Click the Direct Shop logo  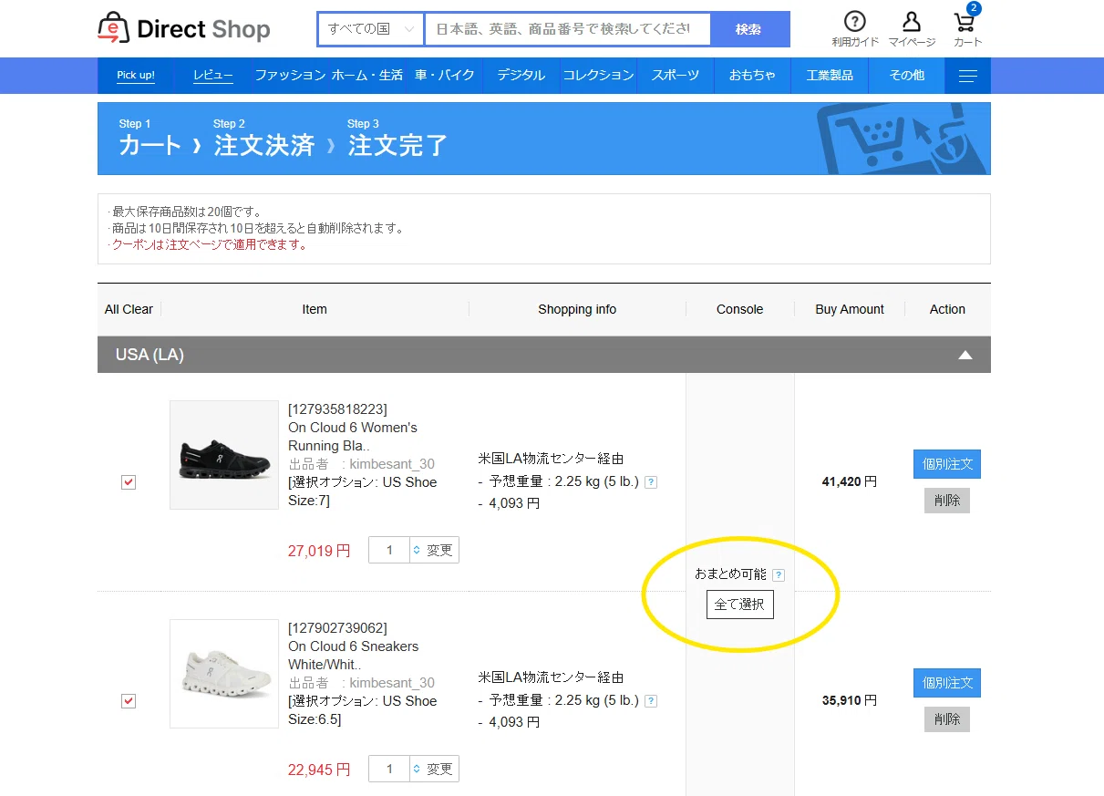tap(183, 28)
